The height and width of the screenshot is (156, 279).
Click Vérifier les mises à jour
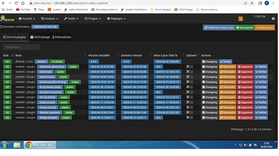tap(219, 27)
